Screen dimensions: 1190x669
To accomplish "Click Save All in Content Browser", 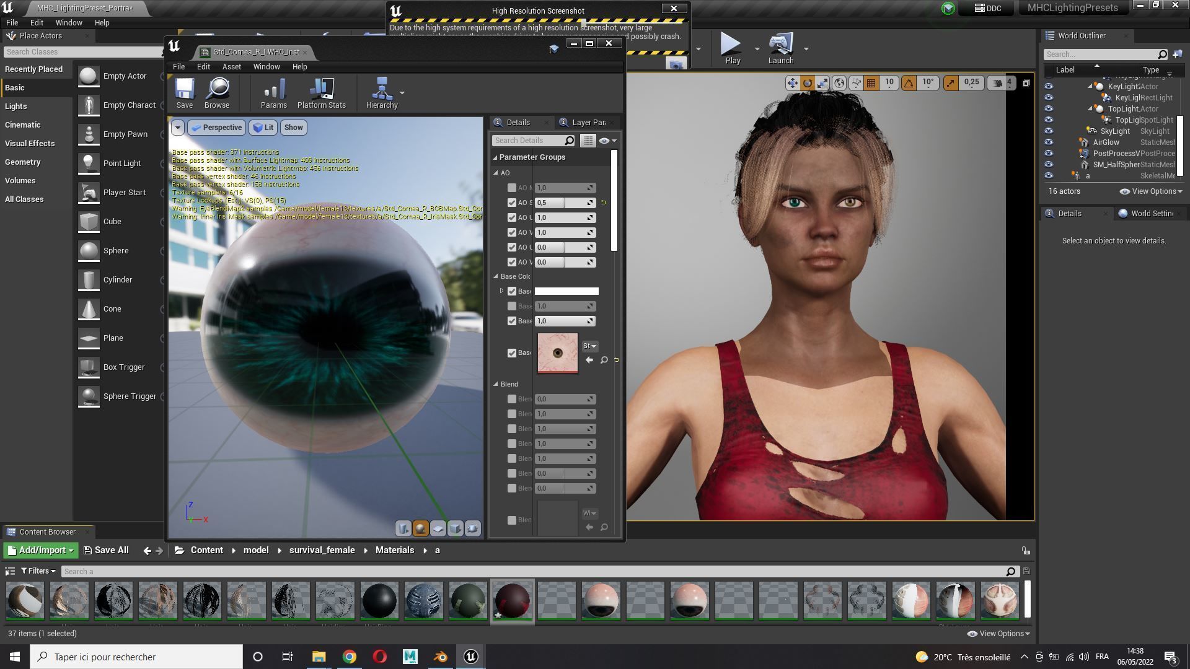I will pyautogui.click(x=106, y=550).
